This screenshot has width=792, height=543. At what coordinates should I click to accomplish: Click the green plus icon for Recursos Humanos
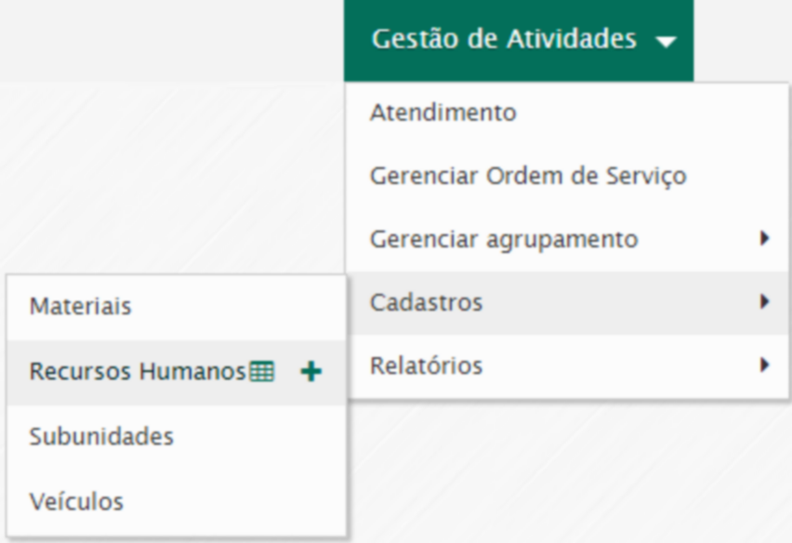pyautogui.click(x=311, y=372)
